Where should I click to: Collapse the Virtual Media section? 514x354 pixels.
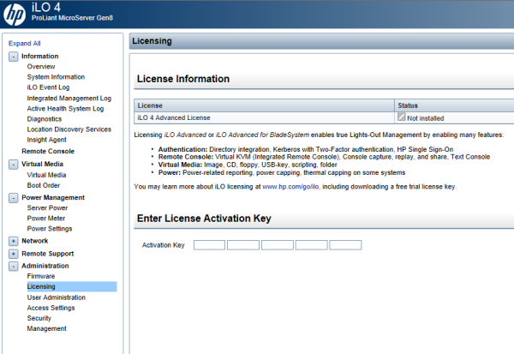13,165
